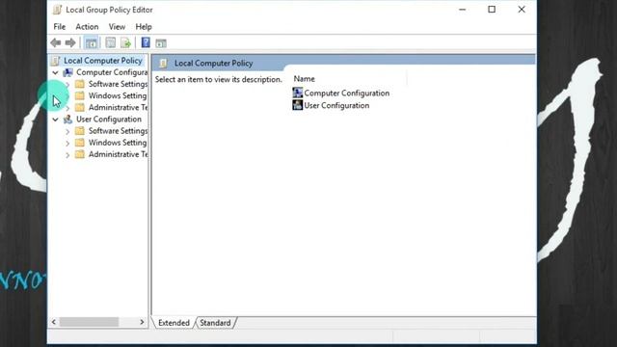
Task: Expand Software Settings under User Configuration
Action: click(67, 131)
